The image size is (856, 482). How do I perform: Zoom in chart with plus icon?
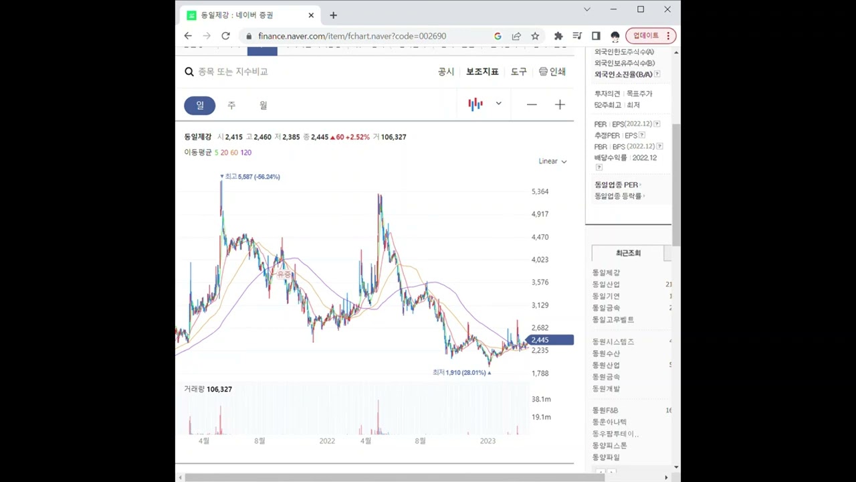point(560,104)
